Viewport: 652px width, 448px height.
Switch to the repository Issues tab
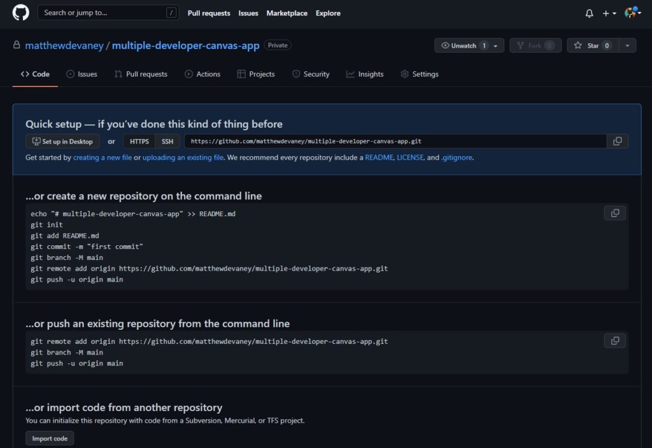81,74
